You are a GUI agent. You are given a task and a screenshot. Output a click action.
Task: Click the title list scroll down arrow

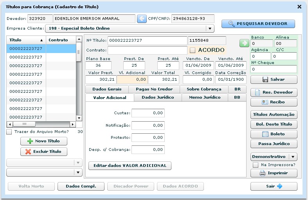79,118
